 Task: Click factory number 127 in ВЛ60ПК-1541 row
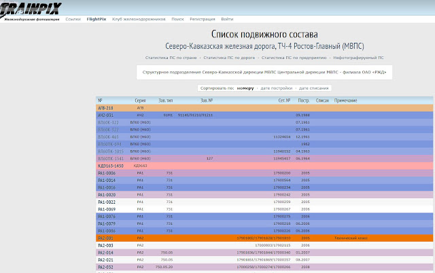click(210, 158)
